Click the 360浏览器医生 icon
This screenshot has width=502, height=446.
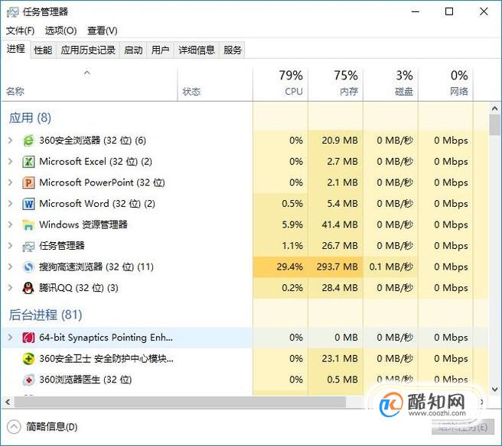[x=28, y=380]
